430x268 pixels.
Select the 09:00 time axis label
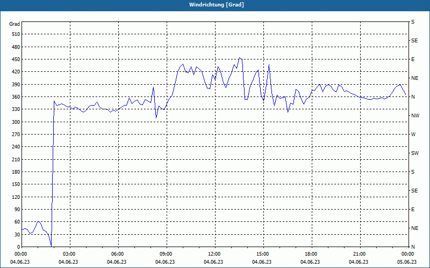[x=166, y=254]
